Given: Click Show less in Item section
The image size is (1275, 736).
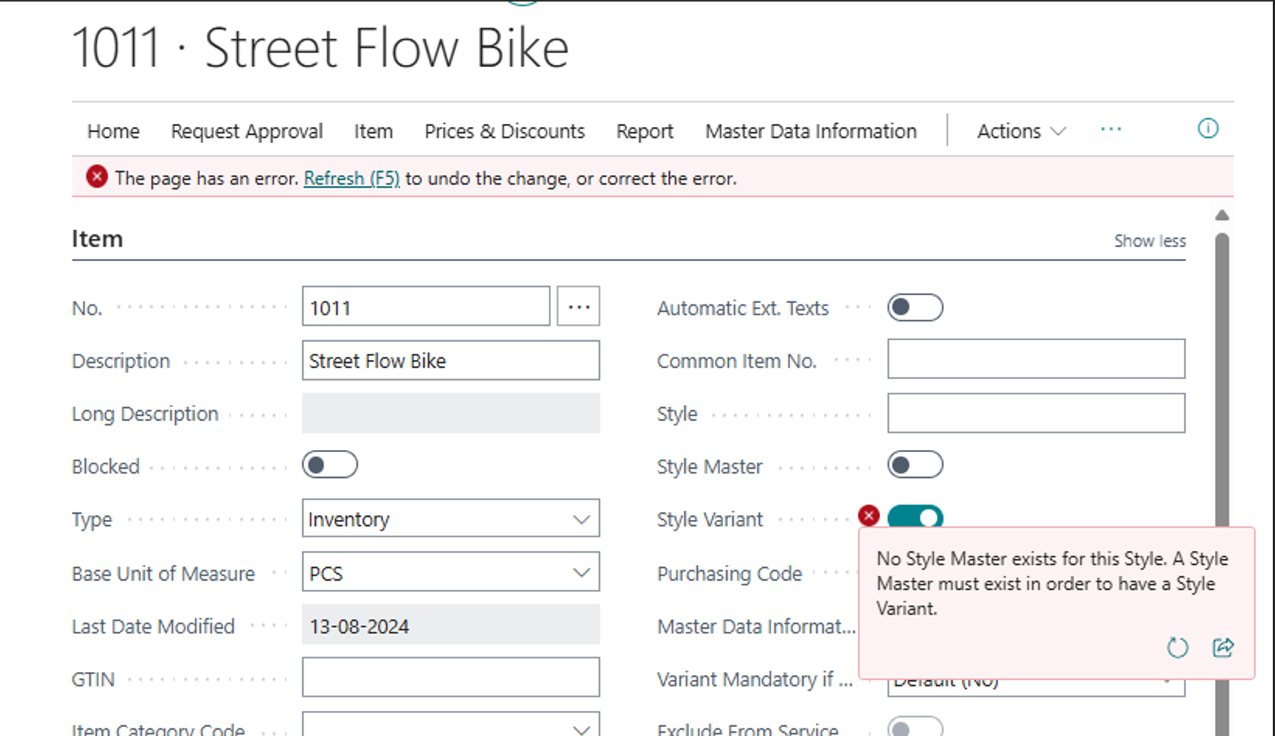Looking at the screenshot, I should 1149,241.
